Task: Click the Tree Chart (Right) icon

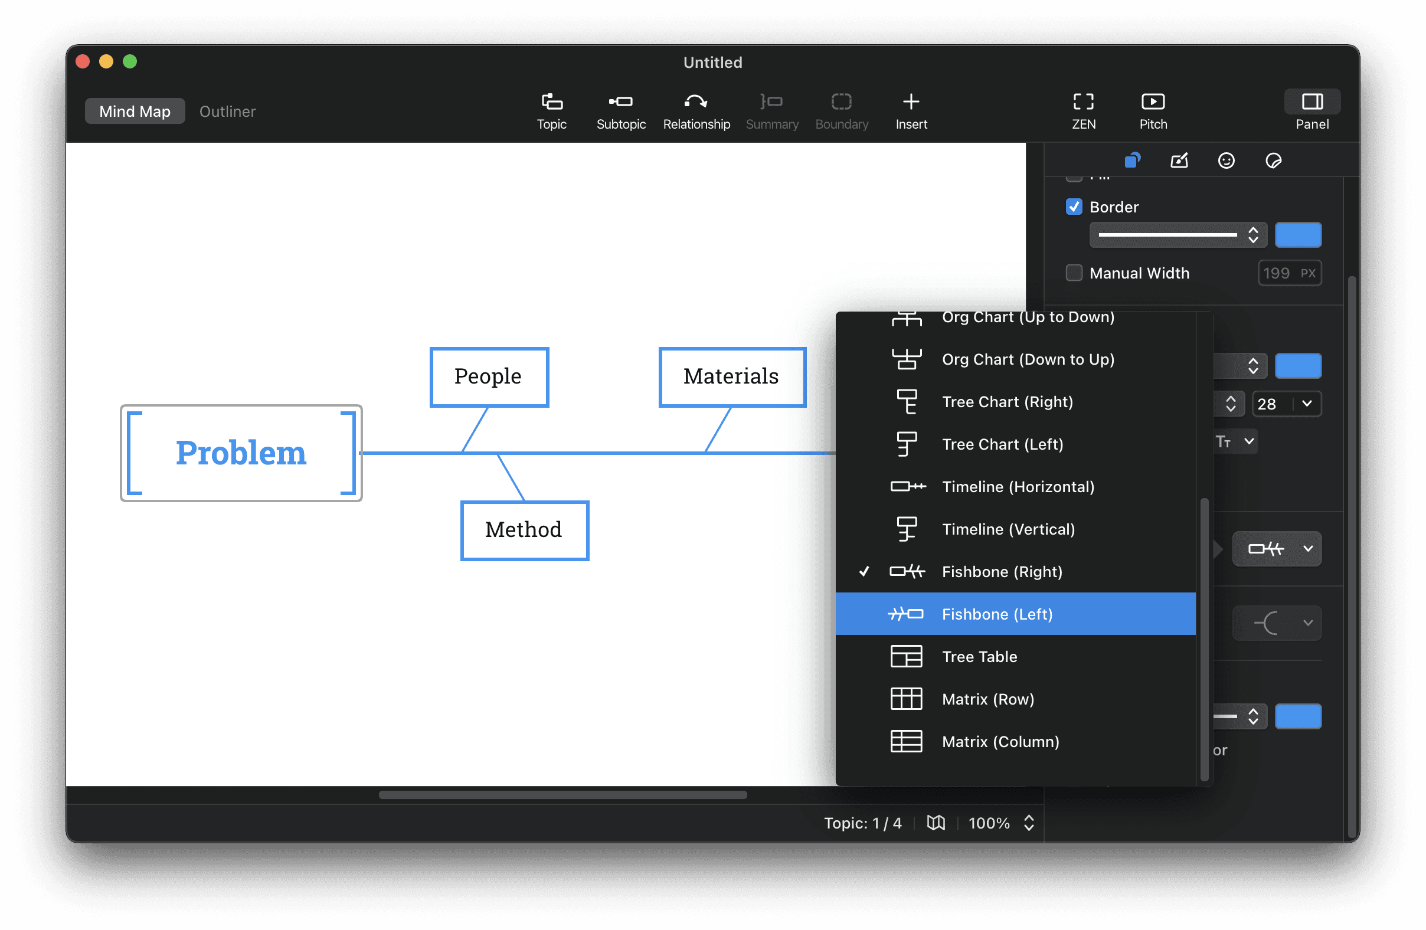Action: tap(906, 402)
